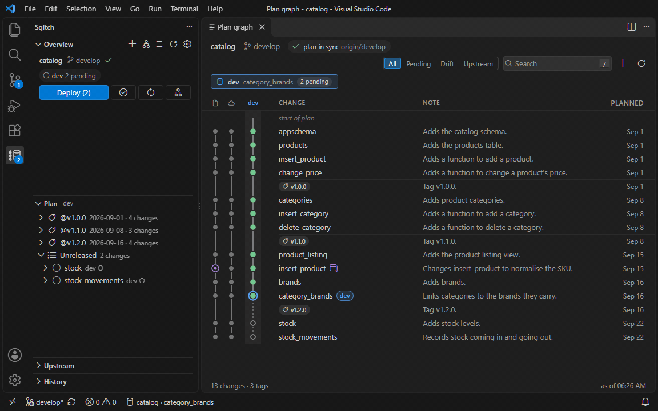This screenshot has height=411, width=658.
Task: Open the File menu
Action: click(x=30, y=9)
